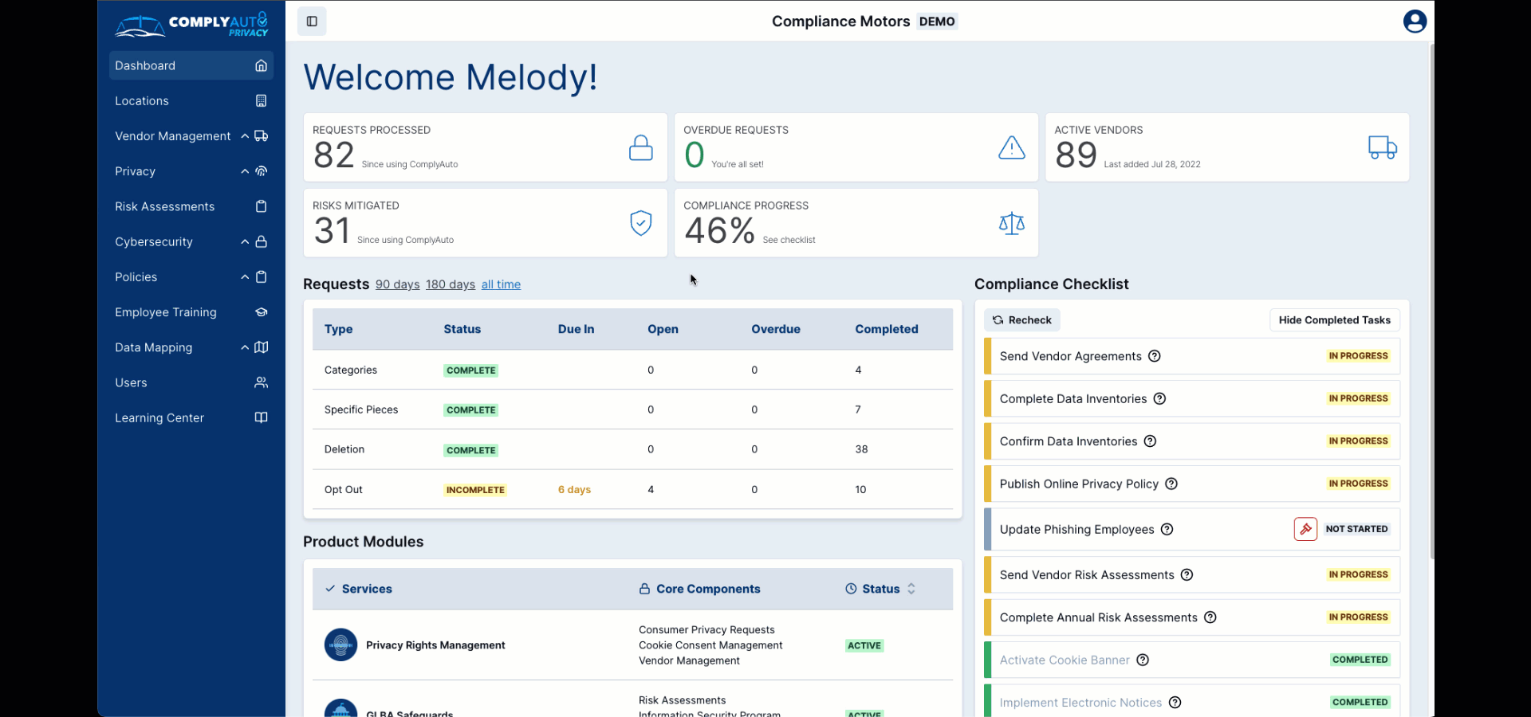Expand the Vendor Management menu chevron
Viewport: 1531px width, 717px height.
245,136
